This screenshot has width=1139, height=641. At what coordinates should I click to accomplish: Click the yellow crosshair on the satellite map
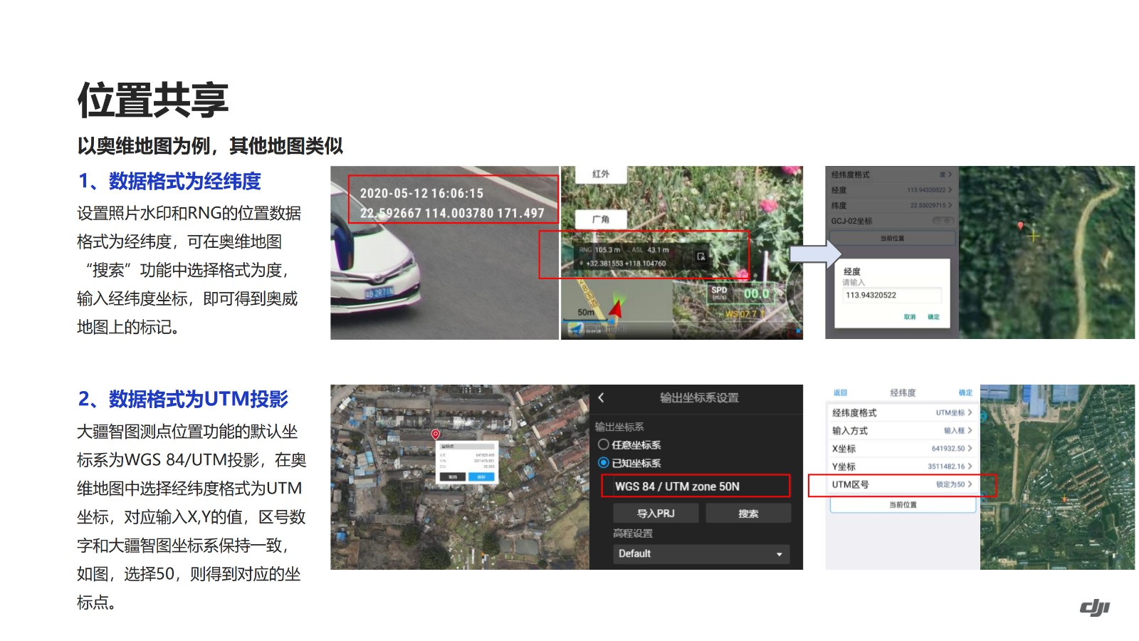(1034, 235)
